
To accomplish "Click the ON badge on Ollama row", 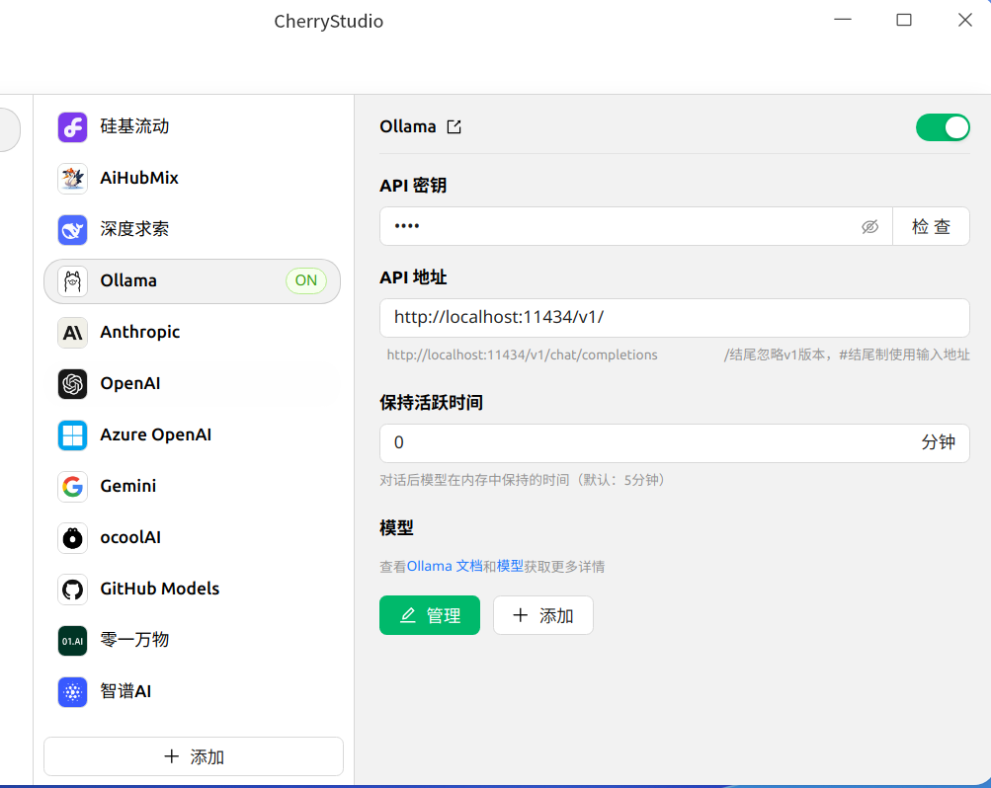I will 306,281.
